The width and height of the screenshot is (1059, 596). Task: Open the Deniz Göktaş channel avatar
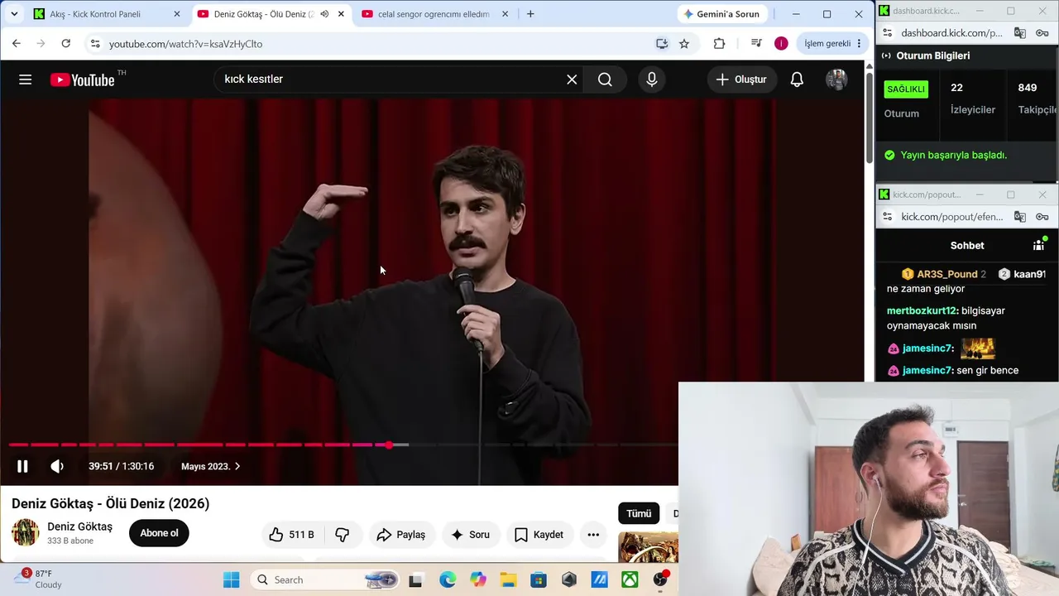tap(26, 532)
